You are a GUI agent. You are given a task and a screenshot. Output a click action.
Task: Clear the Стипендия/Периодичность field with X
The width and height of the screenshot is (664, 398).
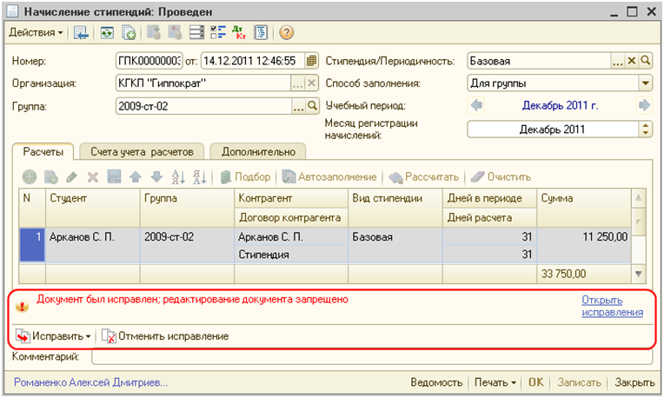click(632, 62)
